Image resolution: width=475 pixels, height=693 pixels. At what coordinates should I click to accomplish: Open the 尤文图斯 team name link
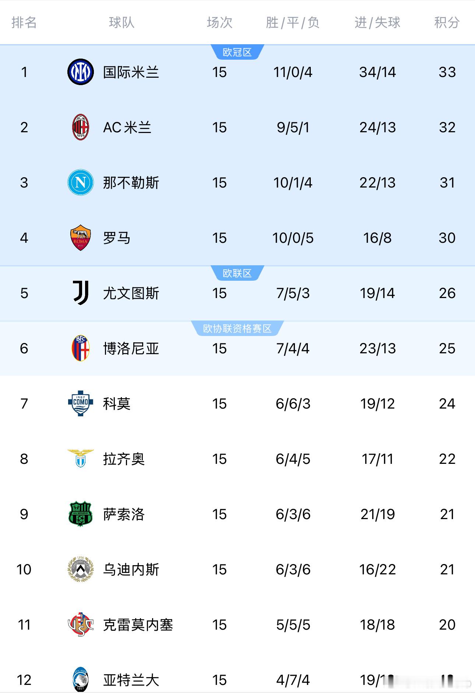tap(131, 293)
